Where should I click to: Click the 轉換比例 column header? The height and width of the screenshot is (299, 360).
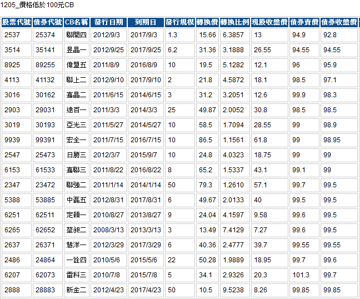(x=234, y=22)
